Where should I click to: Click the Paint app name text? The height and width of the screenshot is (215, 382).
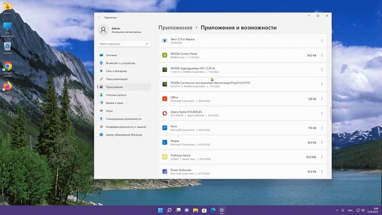coord(174,126)
